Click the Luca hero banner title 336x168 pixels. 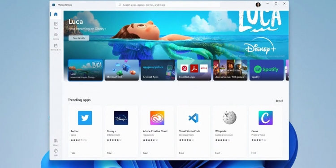coord(76,22)
